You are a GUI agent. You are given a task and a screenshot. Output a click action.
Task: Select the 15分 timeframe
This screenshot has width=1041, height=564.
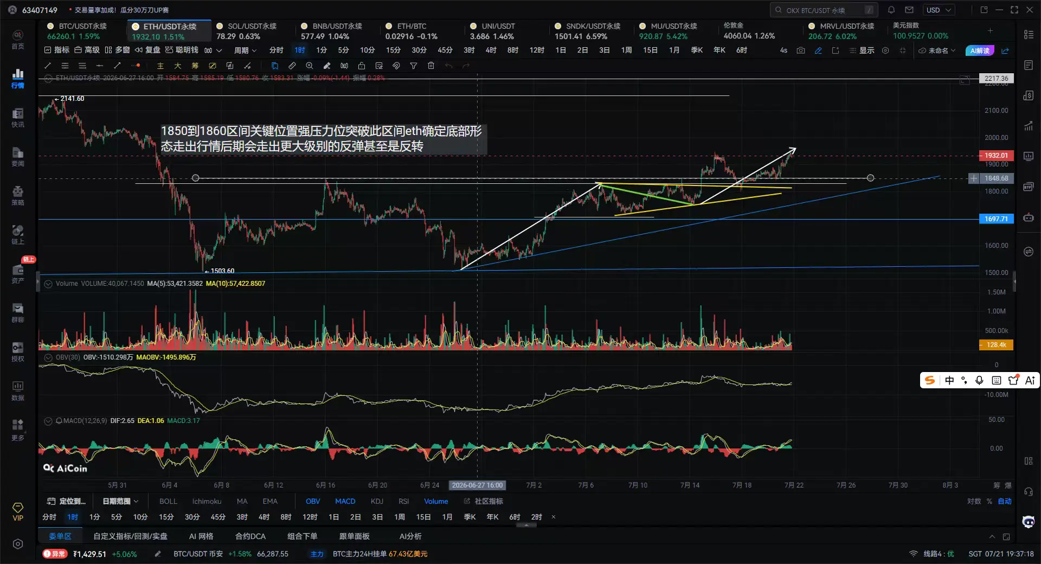coord(393,50)
